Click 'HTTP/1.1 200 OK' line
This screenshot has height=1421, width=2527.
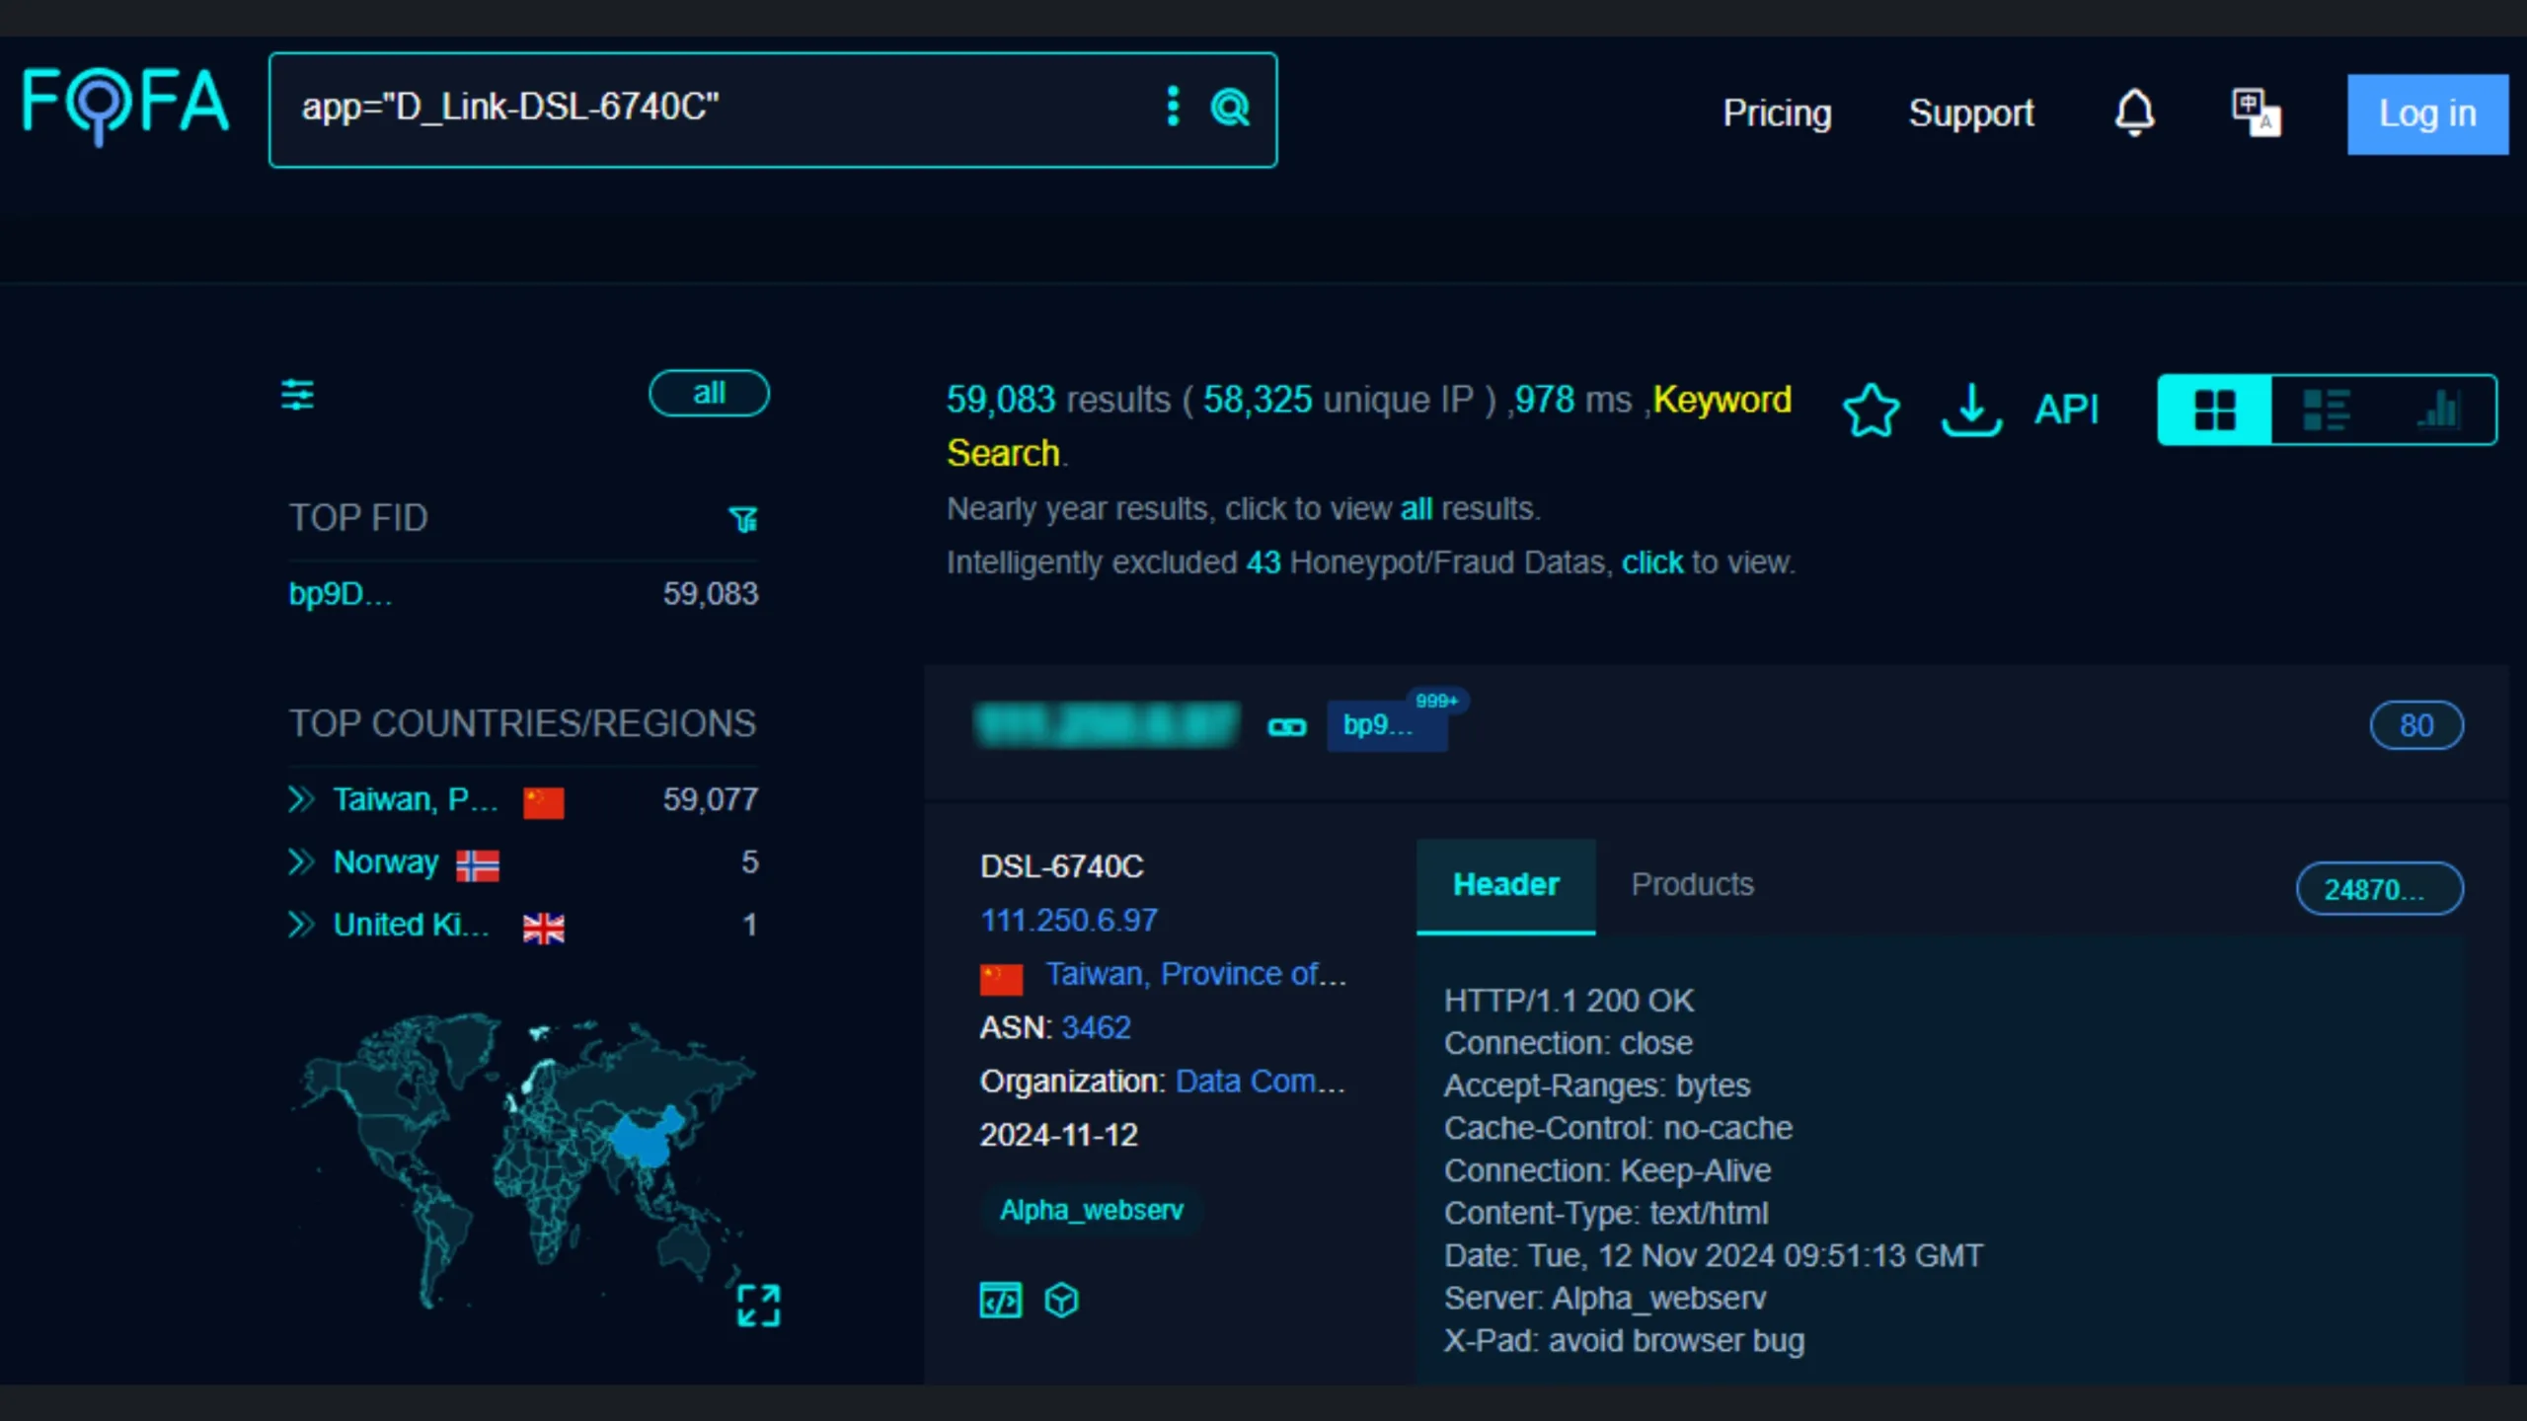click(1569, 1001)
